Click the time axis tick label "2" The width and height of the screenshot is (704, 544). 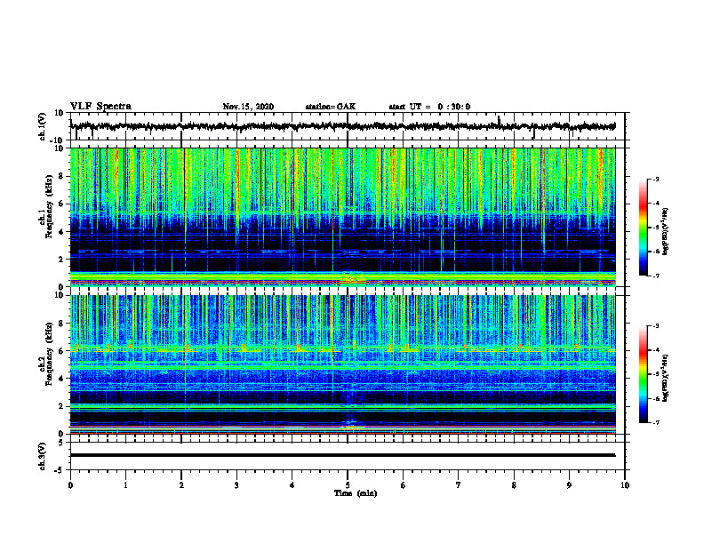(x=181, y=485)
